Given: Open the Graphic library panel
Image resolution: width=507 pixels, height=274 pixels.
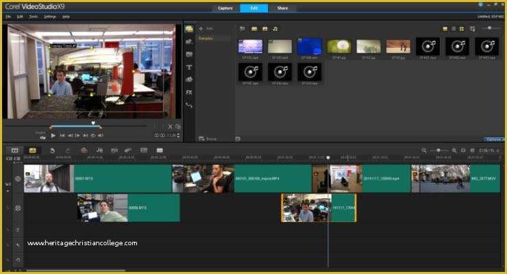Looking at the screenshot, I should [x=189, y=79].
